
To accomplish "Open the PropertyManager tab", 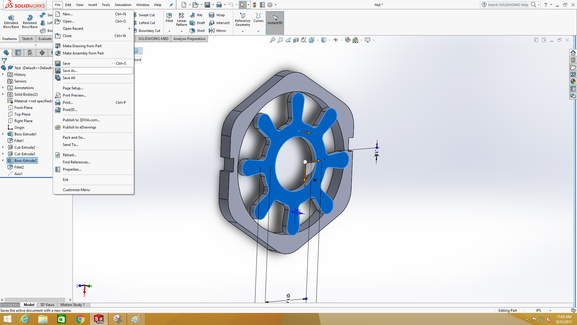I will [x=18, y=53].
